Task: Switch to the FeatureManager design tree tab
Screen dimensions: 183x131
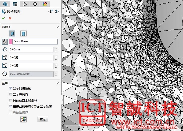Action: (x=5, y=4)
